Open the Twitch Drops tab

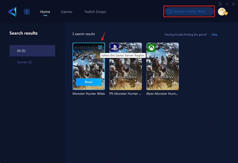pos(95,12)
